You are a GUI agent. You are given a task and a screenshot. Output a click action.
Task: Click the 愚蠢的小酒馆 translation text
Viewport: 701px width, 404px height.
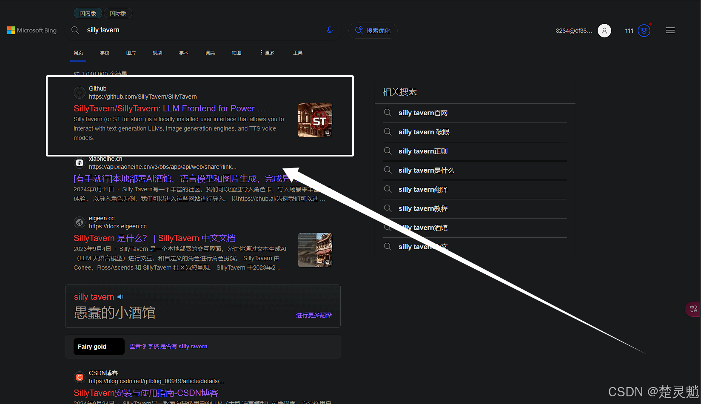[115, 313]
